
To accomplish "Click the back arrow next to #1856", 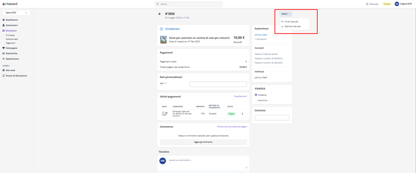I will pos(160,14).
